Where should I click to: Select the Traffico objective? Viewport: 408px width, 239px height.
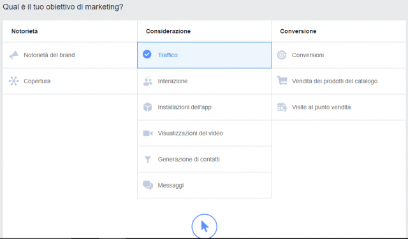coord(204,55)
